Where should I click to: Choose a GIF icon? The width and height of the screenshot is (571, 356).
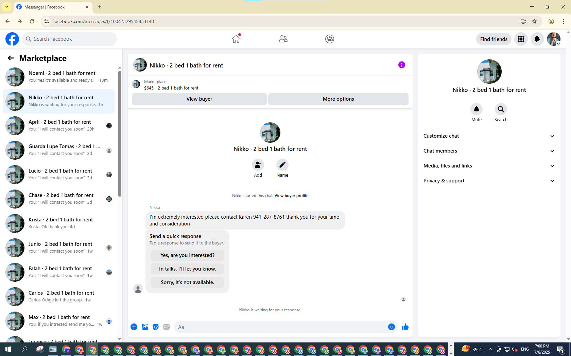point(167,327)
